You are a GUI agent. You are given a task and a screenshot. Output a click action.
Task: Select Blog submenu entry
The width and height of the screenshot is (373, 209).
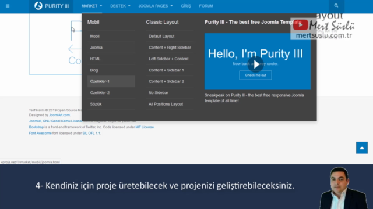[111, 70]
